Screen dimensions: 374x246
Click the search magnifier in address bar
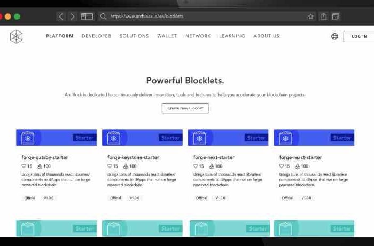pos(103,17)
